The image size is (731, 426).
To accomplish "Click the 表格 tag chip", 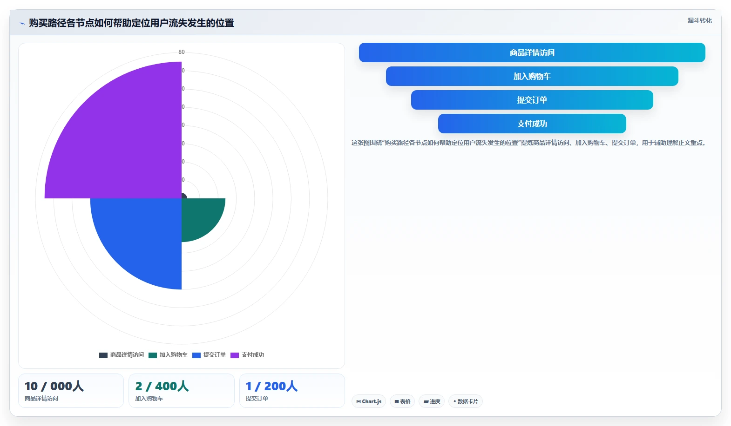I will (402, 401).
